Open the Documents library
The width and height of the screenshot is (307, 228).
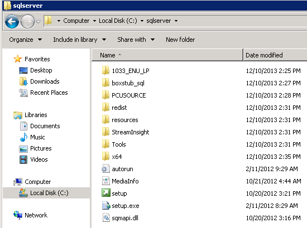[45, 126]
